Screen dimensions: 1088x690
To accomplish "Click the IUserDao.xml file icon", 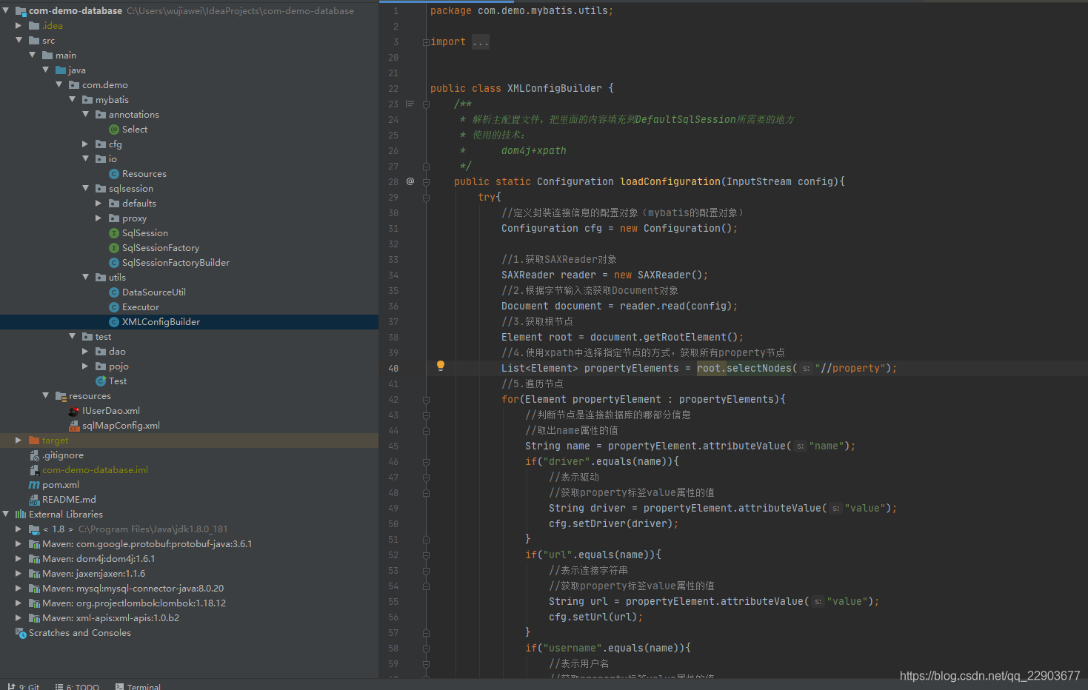I will click(74, 411).
